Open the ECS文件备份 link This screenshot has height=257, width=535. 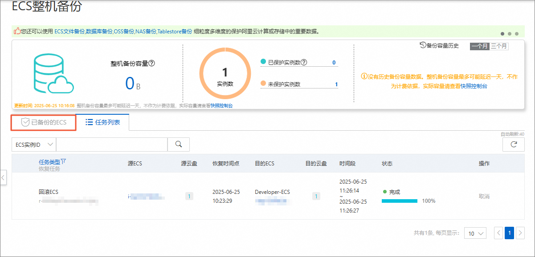[69, 32]
